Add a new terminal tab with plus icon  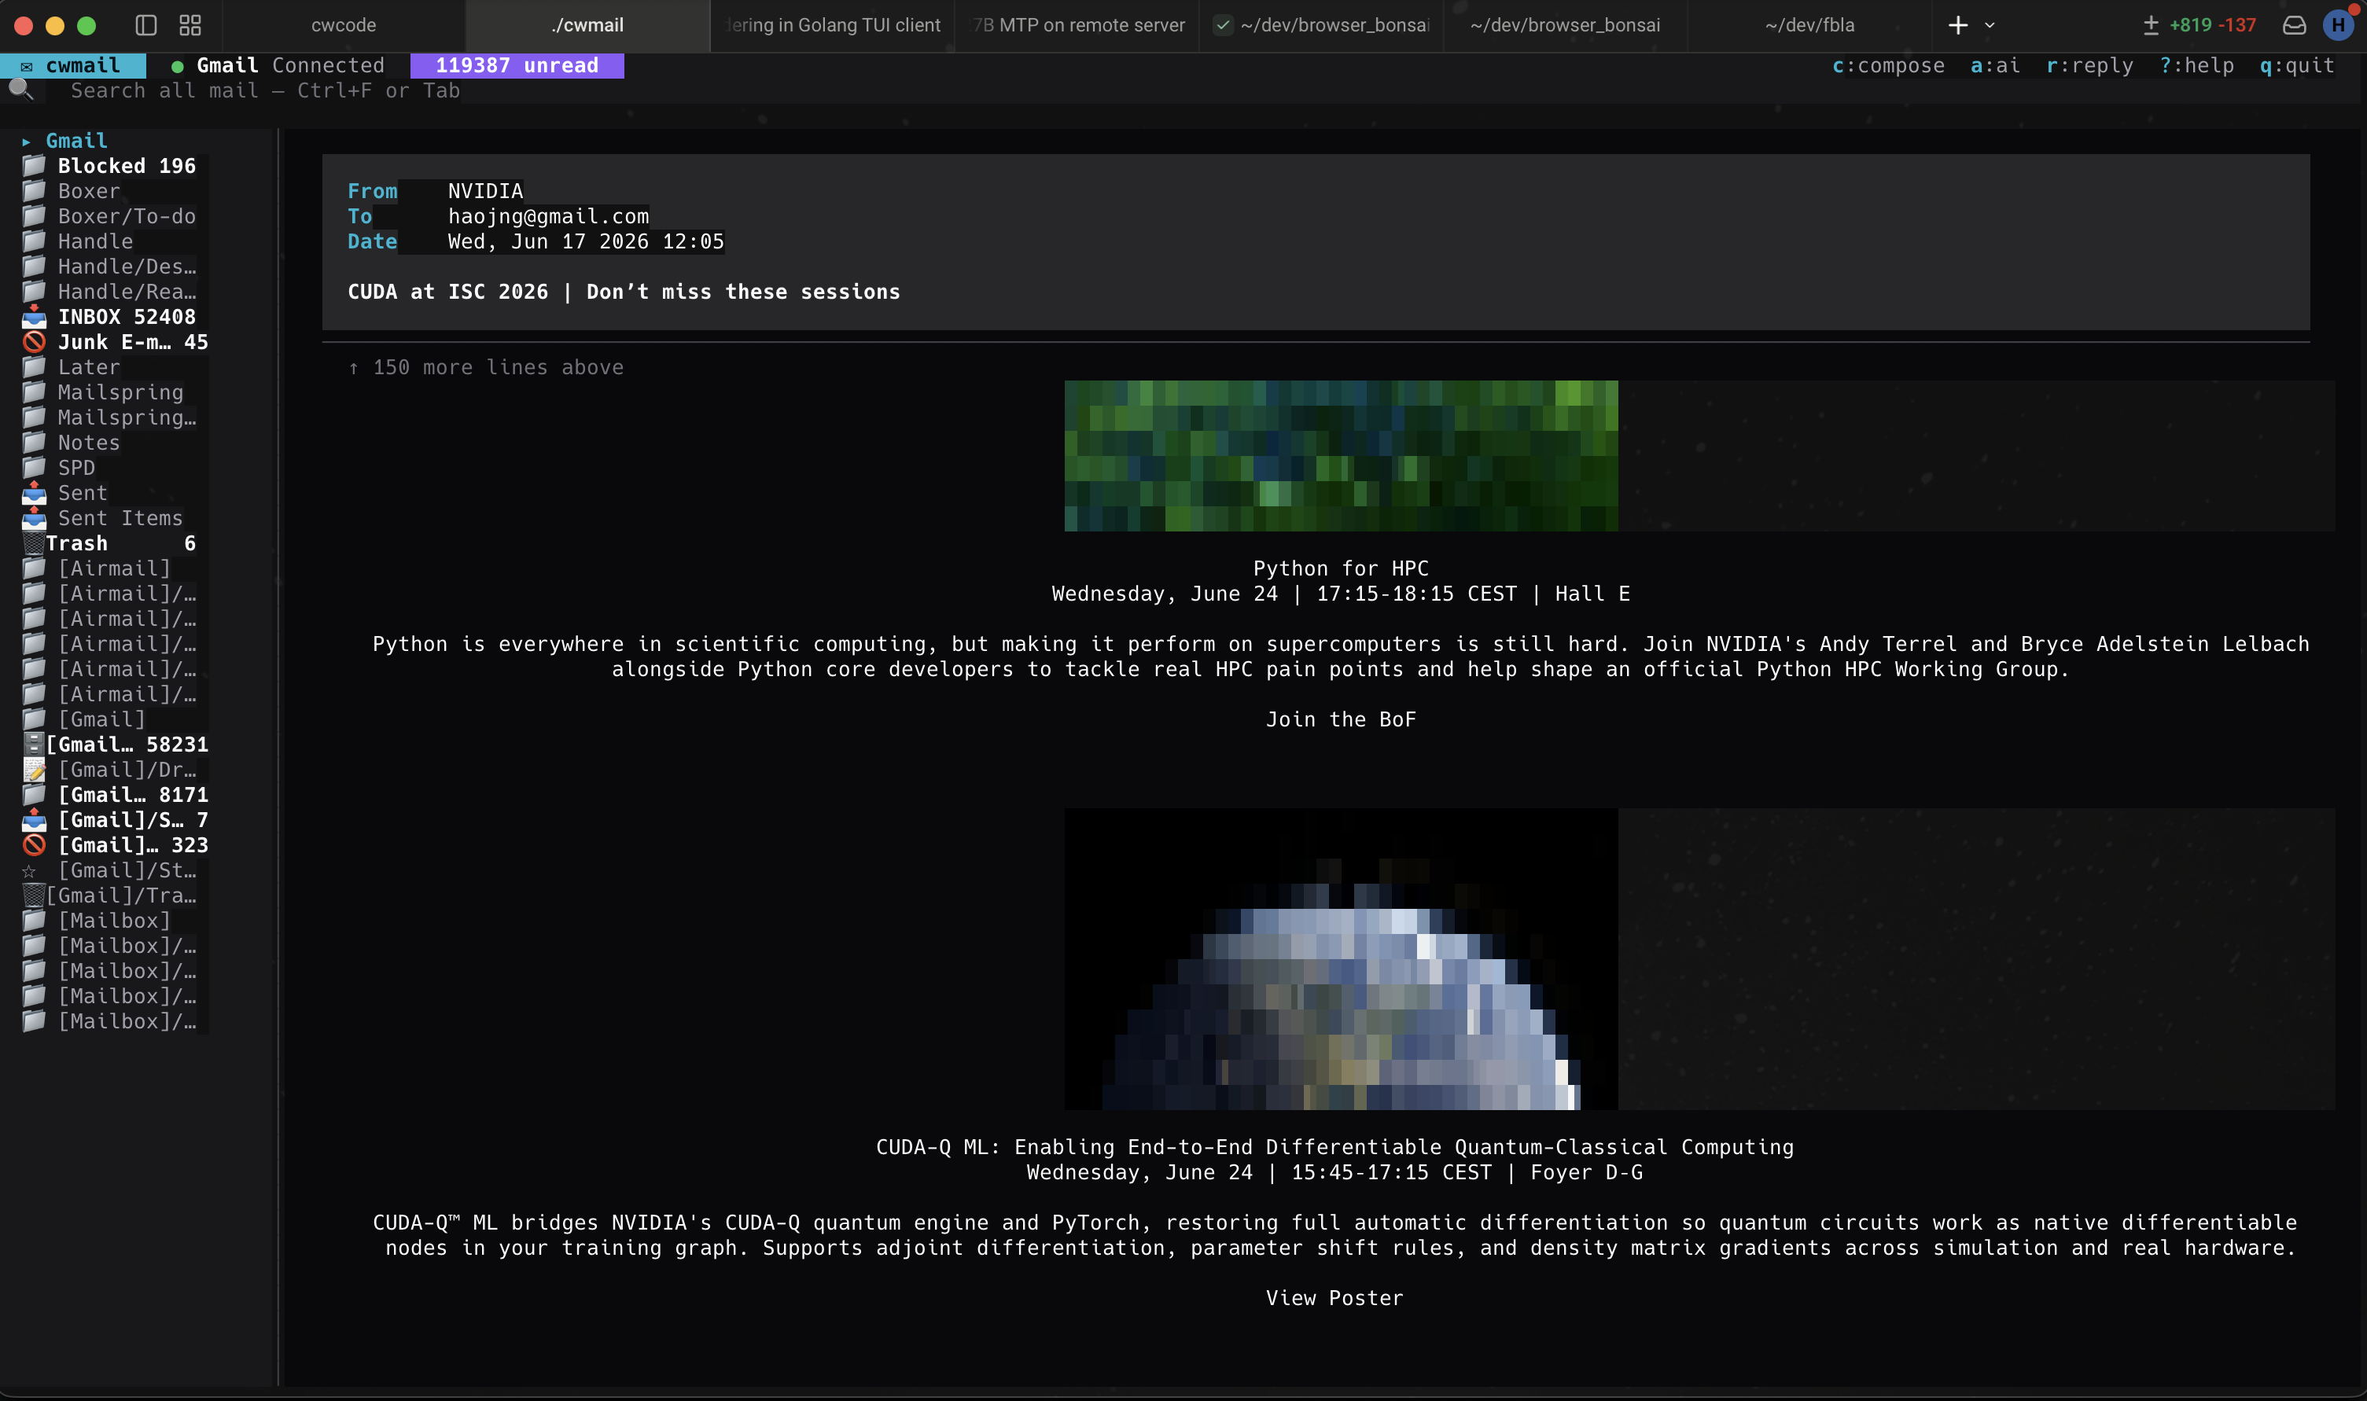[1958, 25]
